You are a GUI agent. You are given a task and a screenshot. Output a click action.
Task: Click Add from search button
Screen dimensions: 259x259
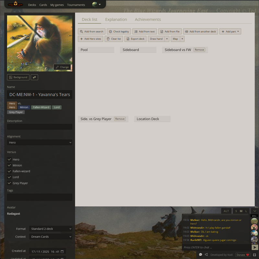(x=92, y=31)
